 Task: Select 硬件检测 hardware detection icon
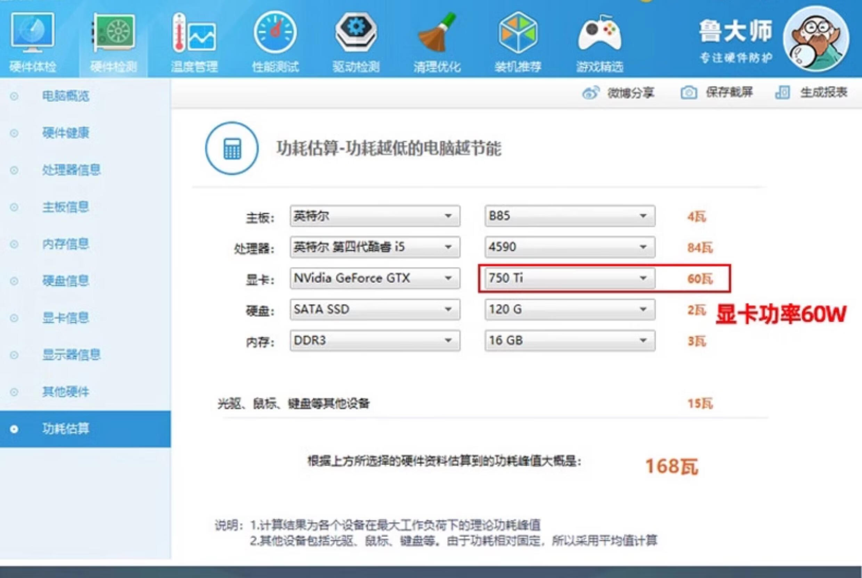(x=113, y=32)
